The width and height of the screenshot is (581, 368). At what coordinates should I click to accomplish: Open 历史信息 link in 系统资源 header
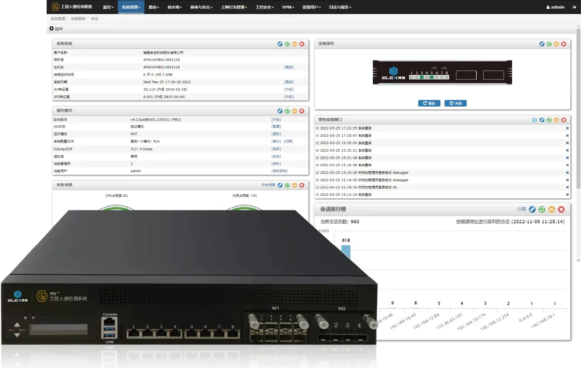point(268,185)
